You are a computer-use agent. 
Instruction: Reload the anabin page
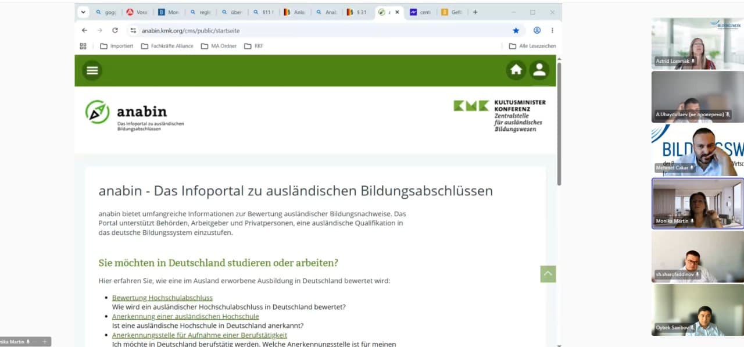115,30
